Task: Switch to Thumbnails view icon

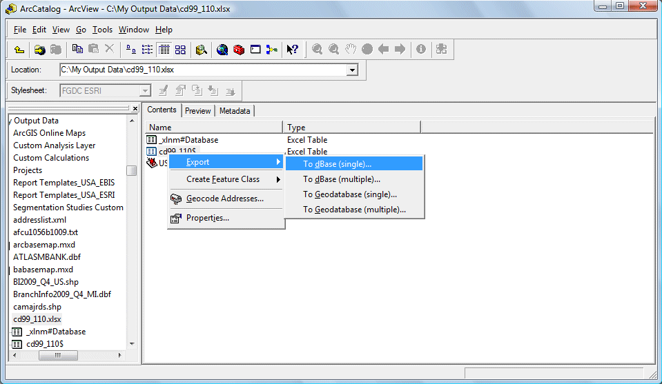Action: [180, 50]
